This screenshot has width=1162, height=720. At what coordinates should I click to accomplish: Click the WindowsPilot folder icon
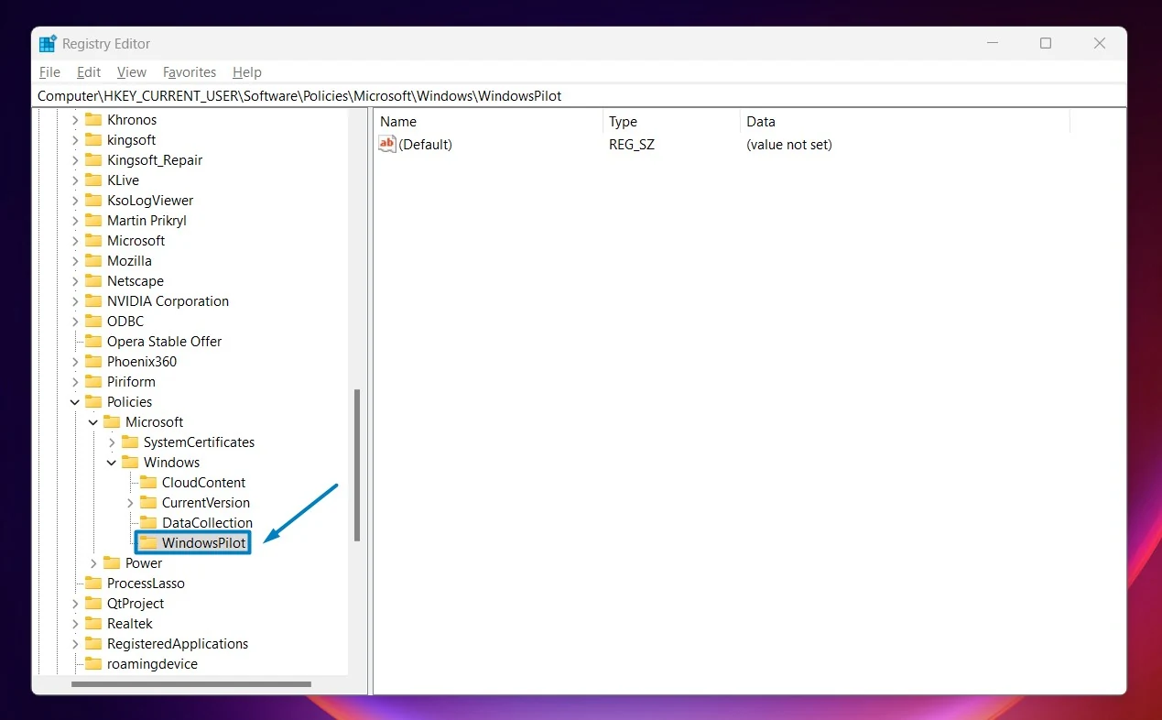coord(148,543)
